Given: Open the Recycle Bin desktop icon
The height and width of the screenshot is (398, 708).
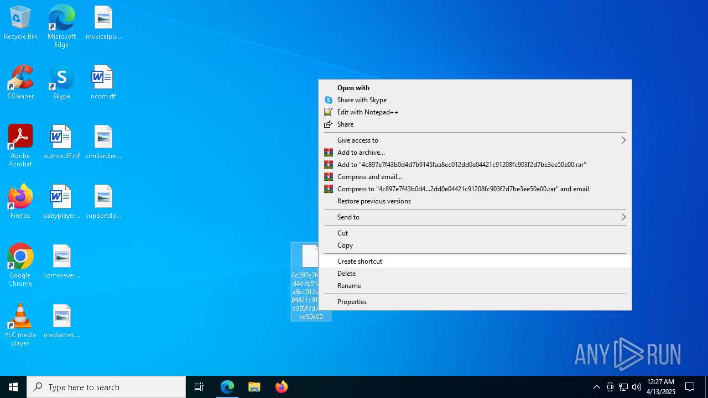Looking at the screenshot, I should pos(20,23).
